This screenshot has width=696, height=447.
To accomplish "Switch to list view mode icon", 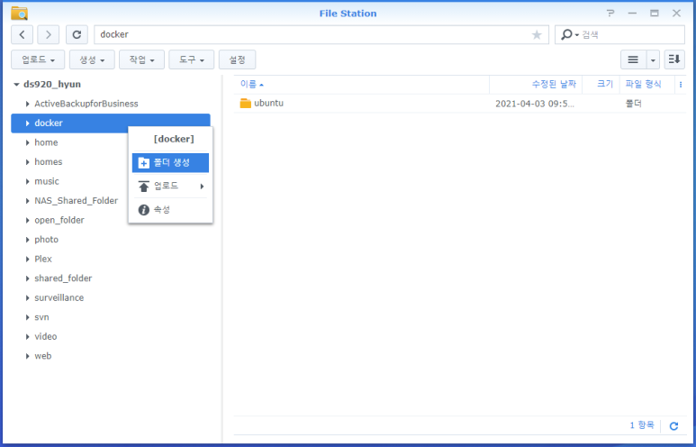I will 633,59.
